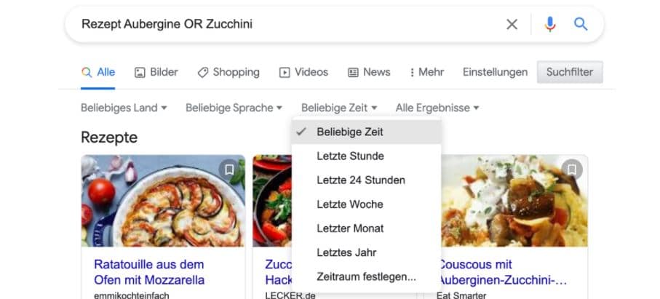
Task: Open Ratatouille aus dem Ofen recipe link
Action: coord(149,272)
